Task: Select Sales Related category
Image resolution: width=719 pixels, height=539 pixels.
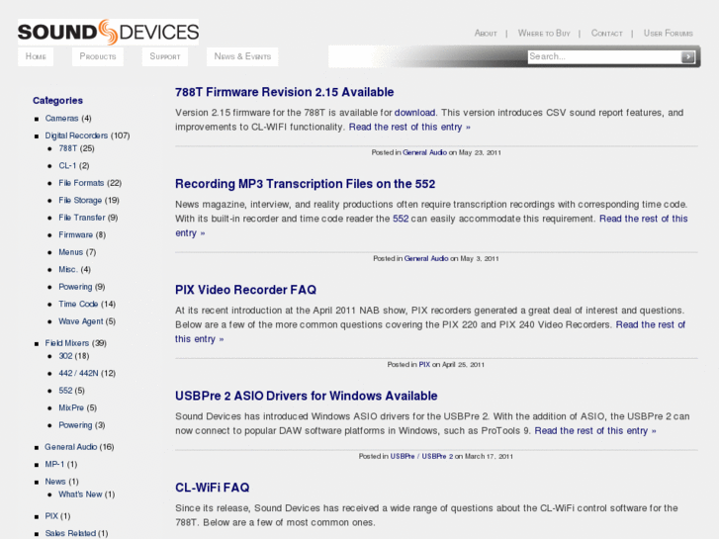Action: [70, 533]
